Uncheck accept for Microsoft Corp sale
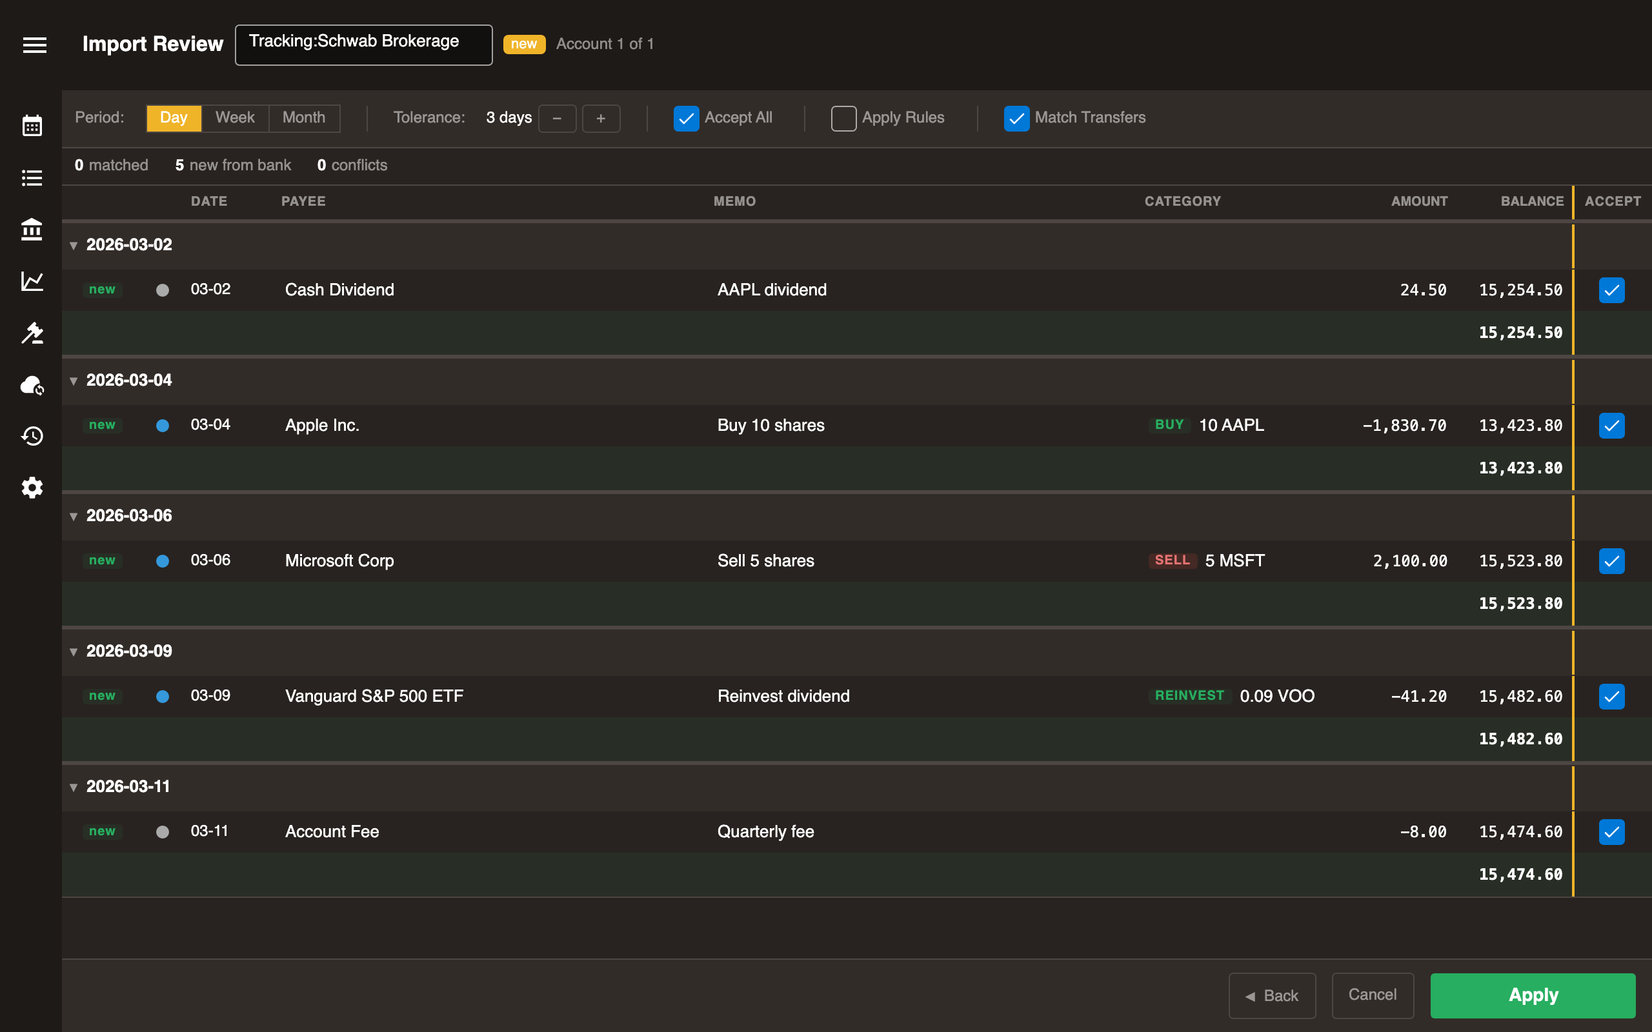 1611,561
